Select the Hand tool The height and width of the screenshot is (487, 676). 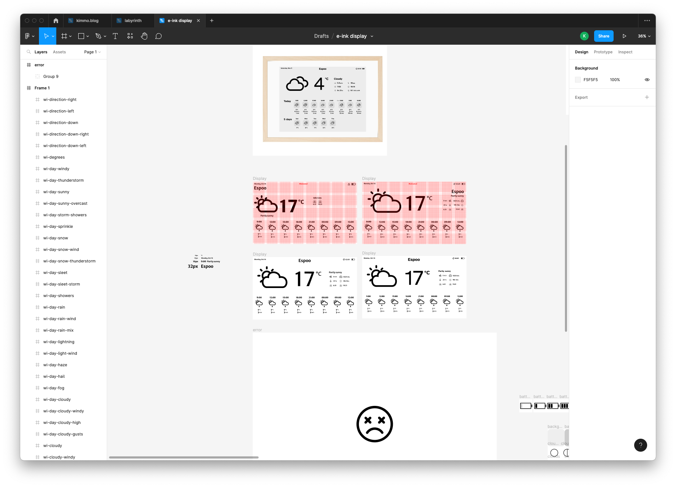pos(144,36)
